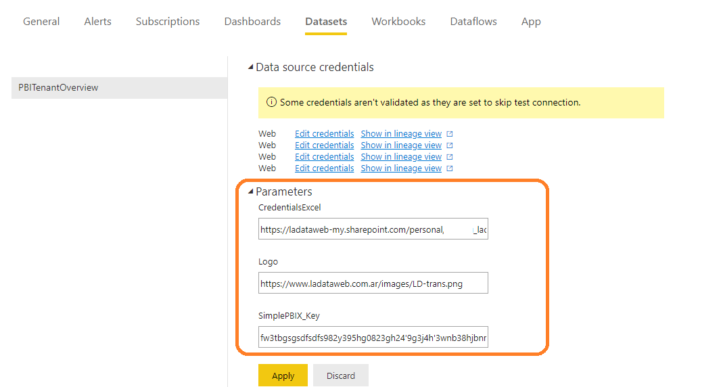Screen dimensions: 721x387
Task: Open the Alerts tab
Action: pyautogui.click(x=97, y=22)
